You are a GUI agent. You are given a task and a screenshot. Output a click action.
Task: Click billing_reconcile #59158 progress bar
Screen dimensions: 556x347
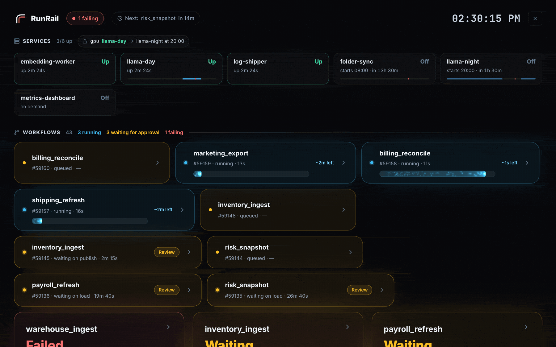pos(437,174)
